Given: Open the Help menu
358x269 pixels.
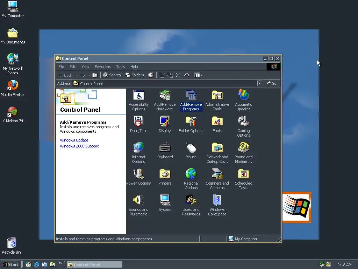Looking at the screenshot, I should click(x=134, y=67).
